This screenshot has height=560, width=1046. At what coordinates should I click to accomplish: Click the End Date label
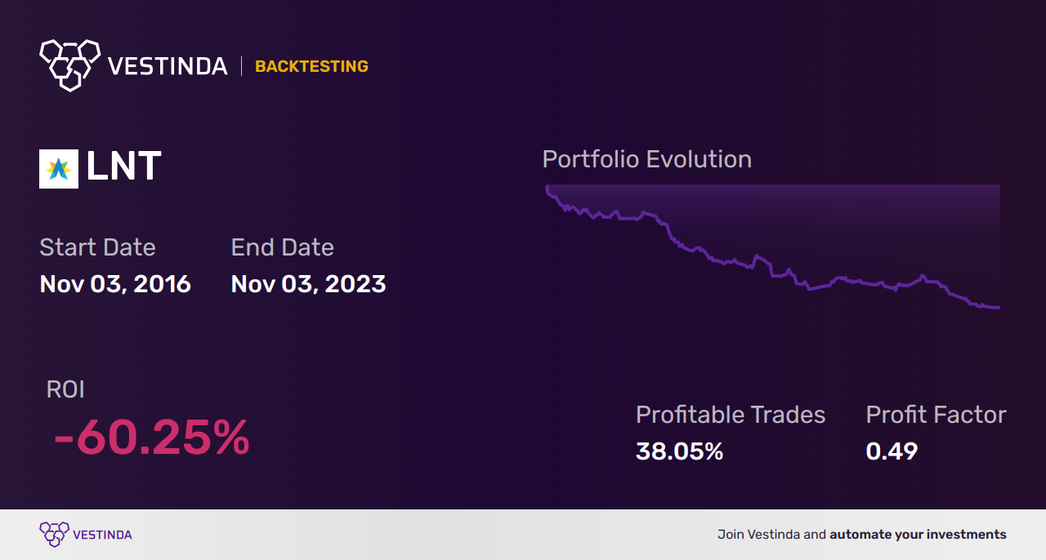pyautogui.click(x=282, y=247)
